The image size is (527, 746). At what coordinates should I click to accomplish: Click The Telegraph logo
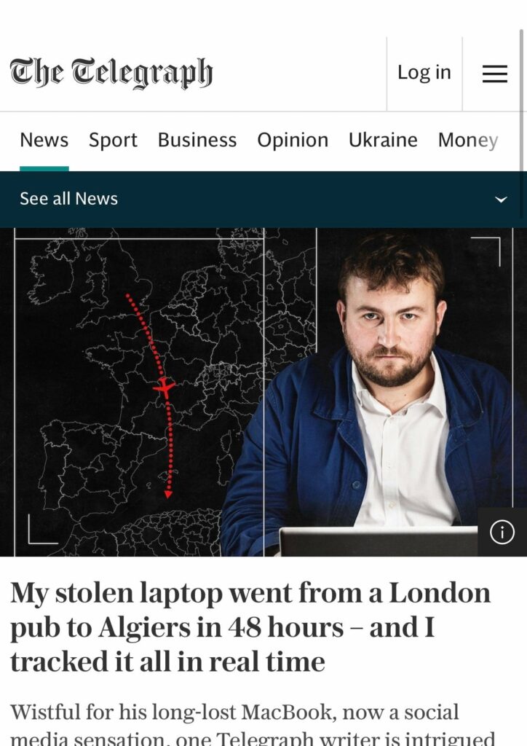pos(111,73)
